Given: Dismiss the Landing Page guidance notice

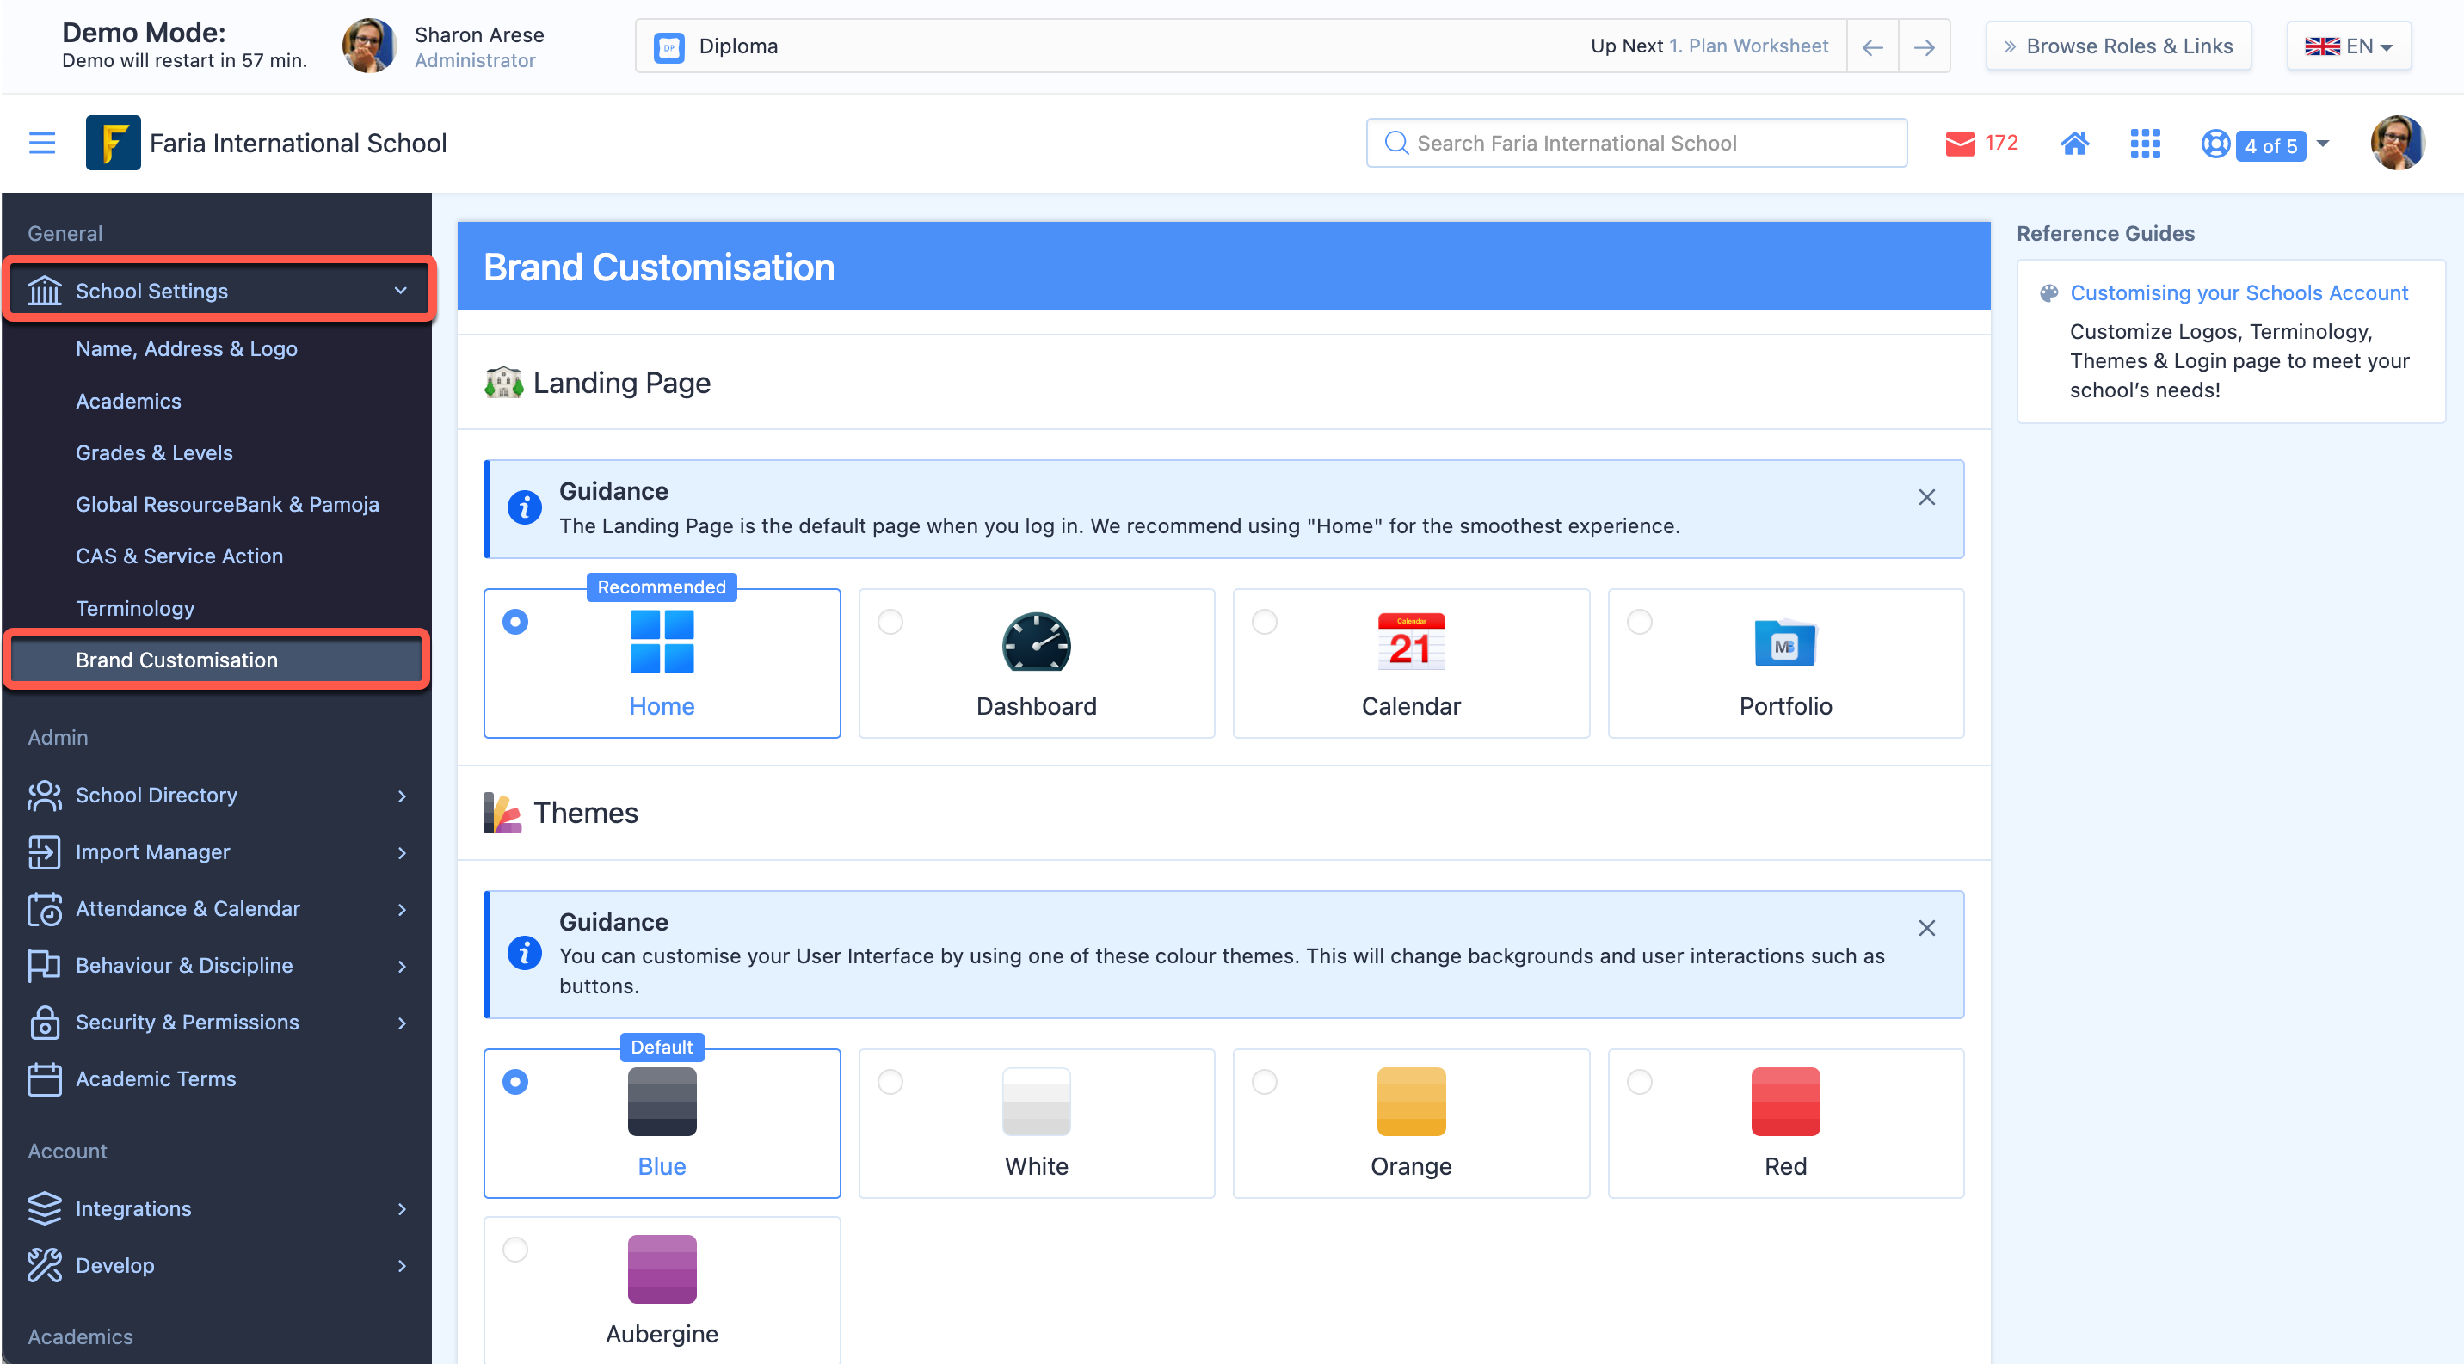Looking at the screenshot, I should tap(1926, 497).
